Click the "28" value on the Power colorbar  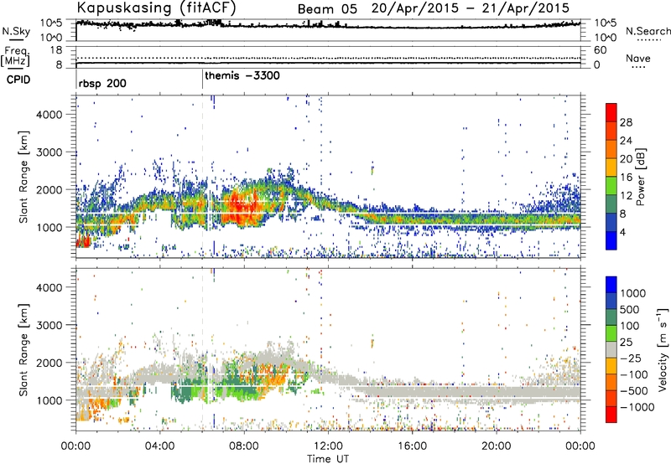coord(626,122)
